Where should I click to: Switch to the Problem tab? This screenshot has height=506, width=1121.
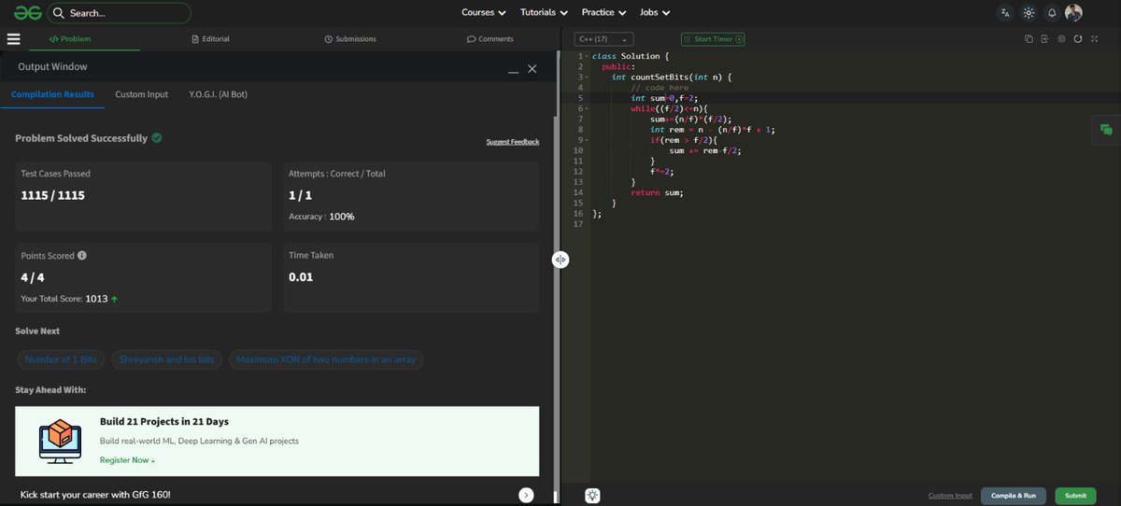[70, 39]
